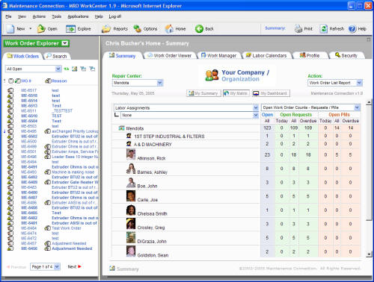Image resolution: width=374 pixels, height=282 pixels.
Task: Click icon beside Machine is making noise
Action: pos(47,172)
